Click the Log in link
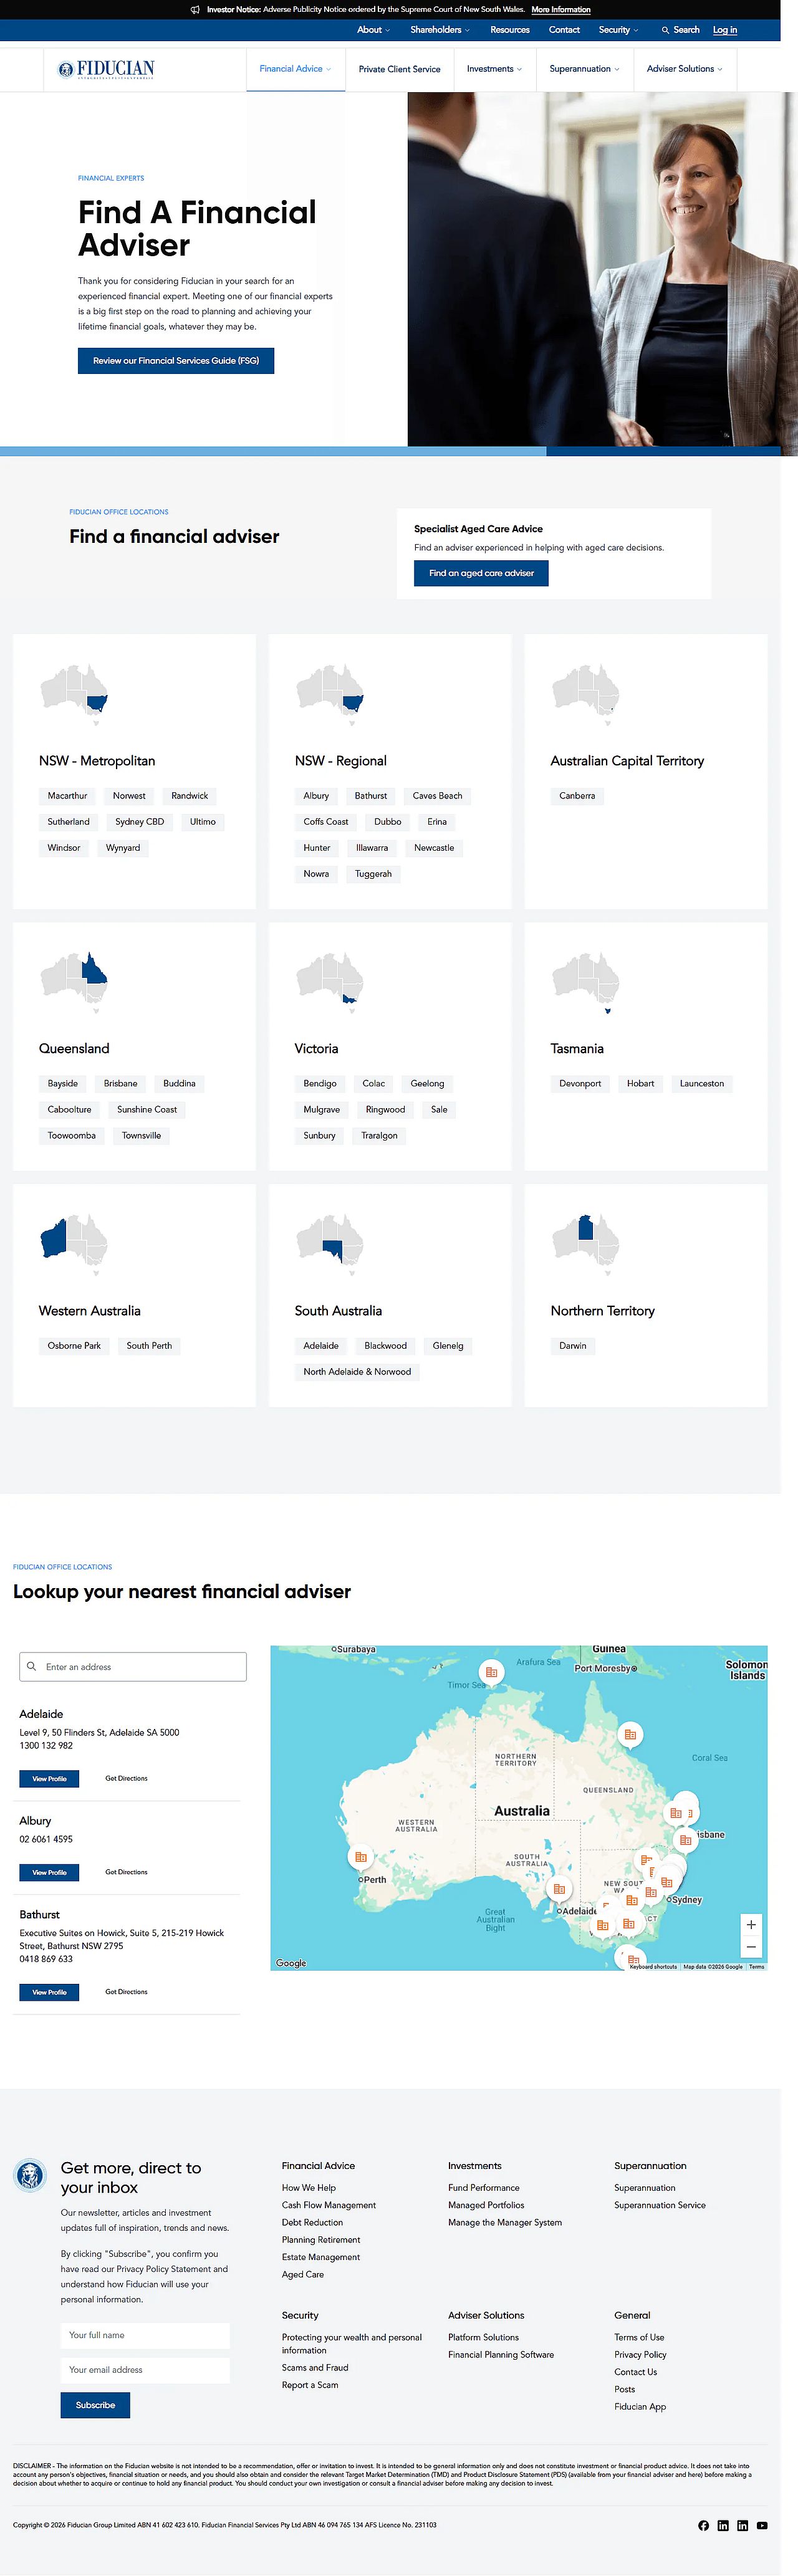 pyautogui.click(x=725, y=30)
